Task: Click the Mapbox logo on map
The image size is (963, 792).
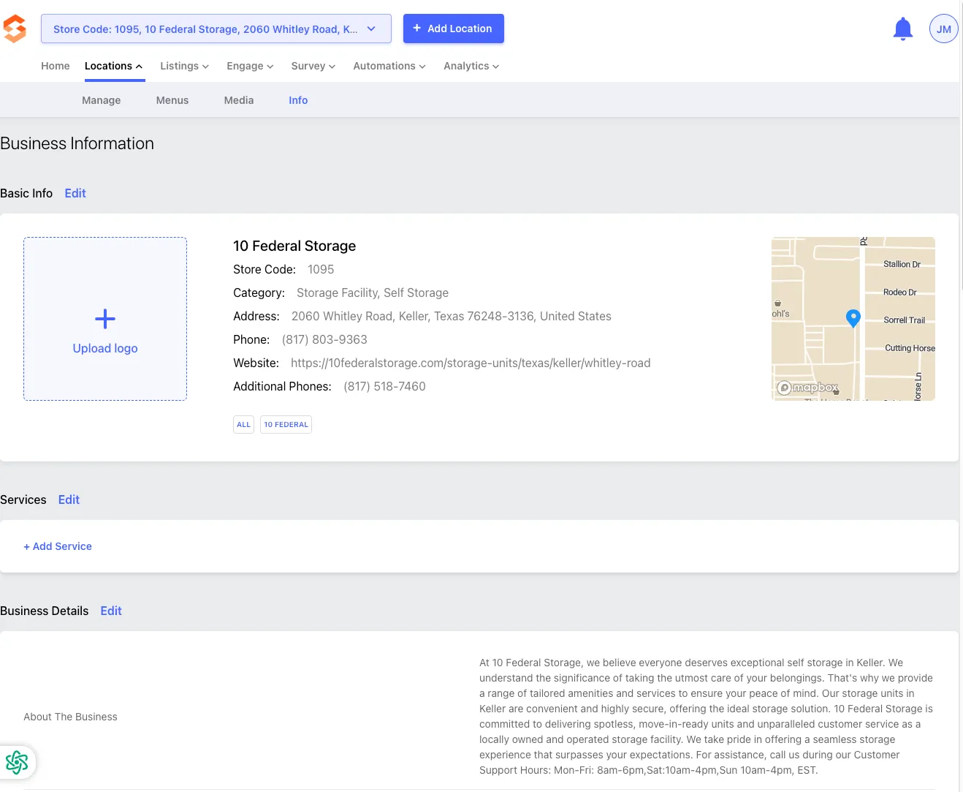Action: click(x=807, y=388)
